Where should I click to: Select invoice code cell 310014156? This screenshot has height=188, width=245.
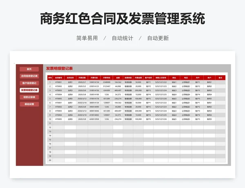pyautogui.click(x=94, y=90)
